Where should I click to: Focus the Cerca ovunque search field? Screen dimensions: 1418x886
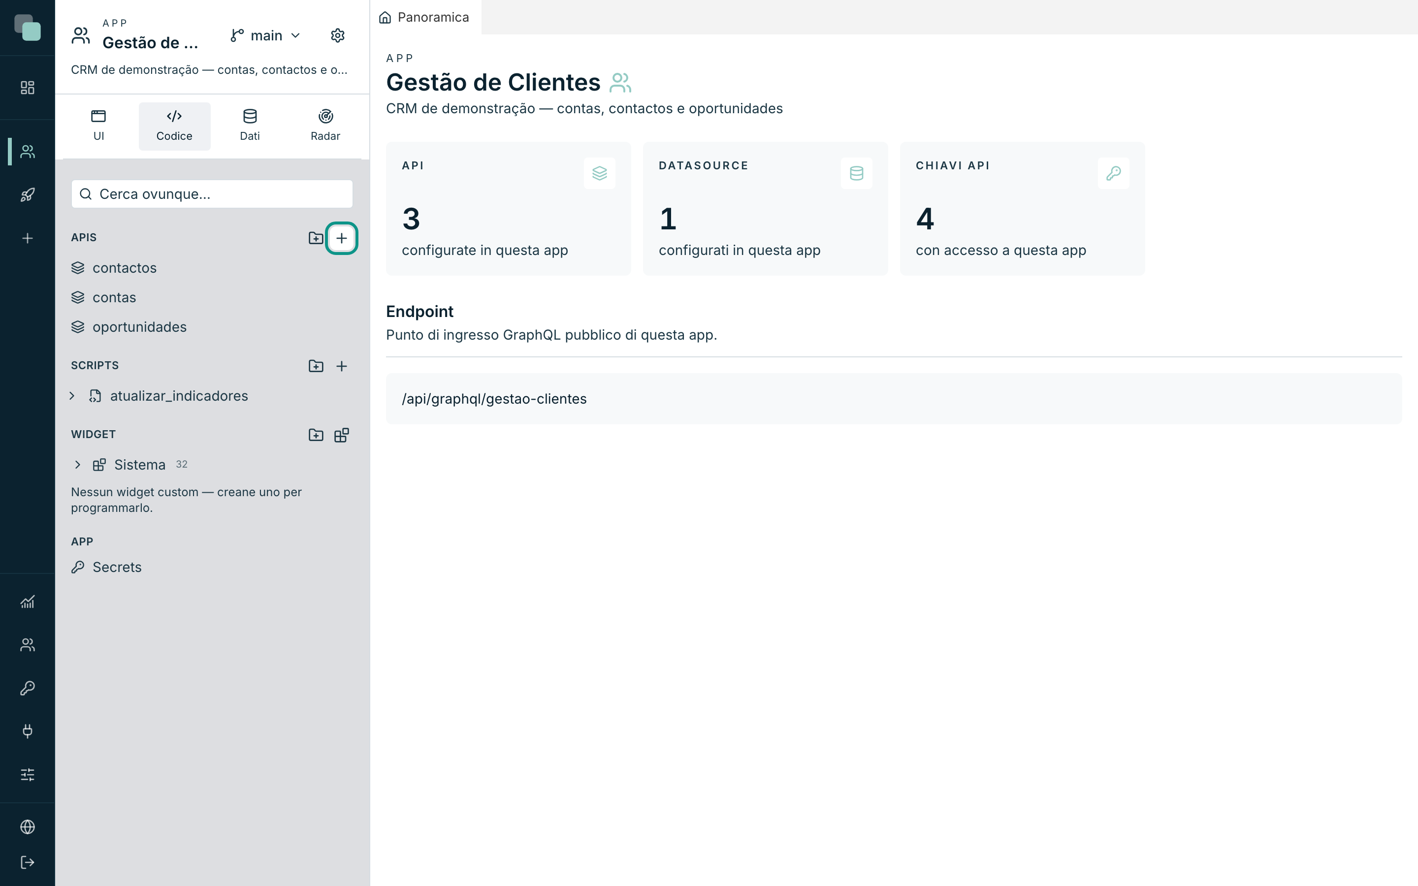(x=212, y=194)
